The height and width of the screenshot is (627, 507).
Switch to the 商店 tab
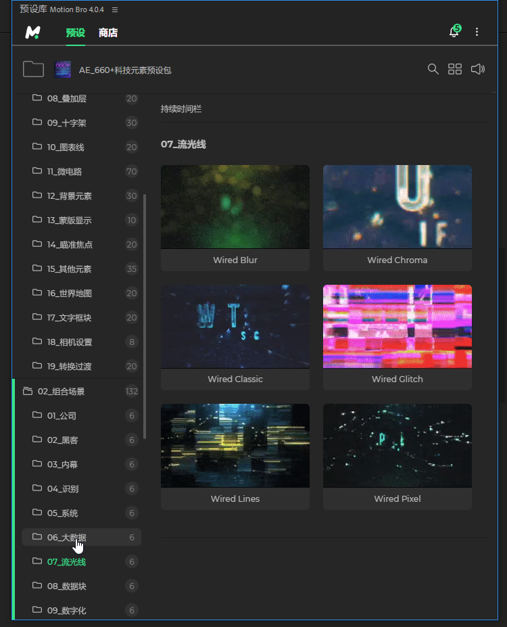point(108,32)
